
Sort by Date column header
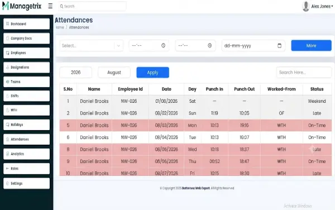[x=166, y=89]
